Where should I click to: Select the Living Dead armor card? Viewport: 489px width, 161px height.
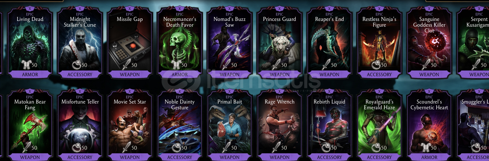[x=30, y=42]
